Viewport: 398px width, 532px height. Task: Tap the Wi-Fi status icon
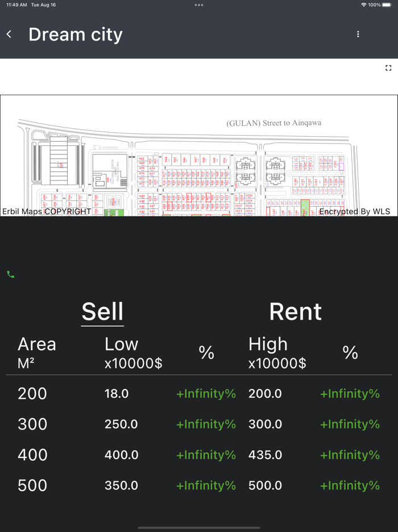click(x=363, y=5)
